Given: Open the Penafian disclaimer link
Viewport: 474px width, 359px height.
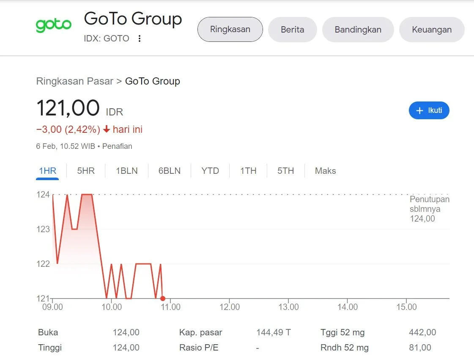Looking at the screenshot, I should [x=117, y=146].
